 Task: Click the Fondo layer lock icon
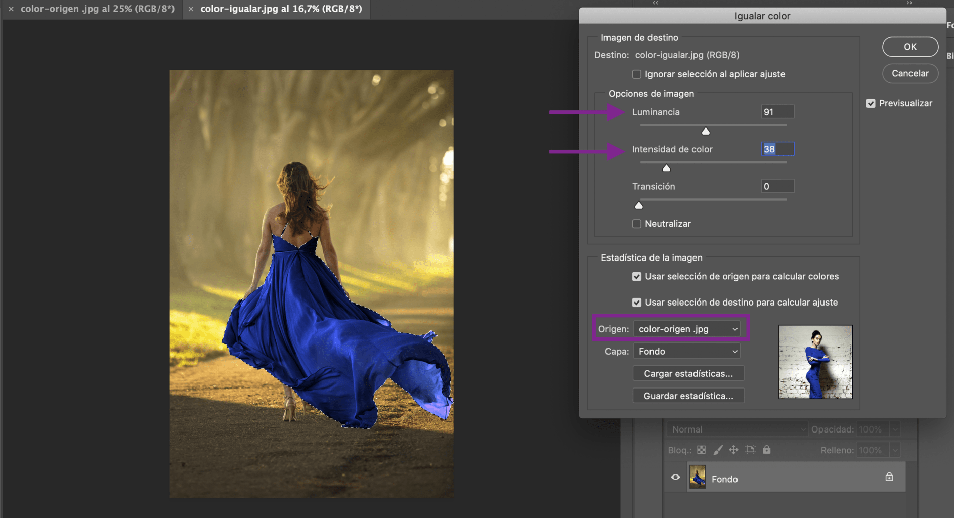889,477
